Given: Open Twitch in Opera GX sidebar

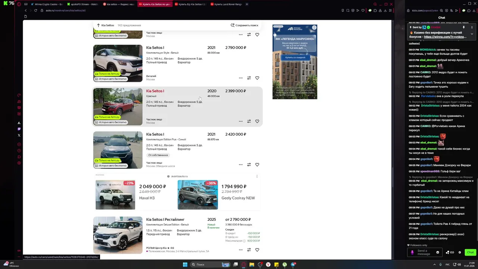Looking at the screenshot, I should pyautogui.click(x=19, y=129).
